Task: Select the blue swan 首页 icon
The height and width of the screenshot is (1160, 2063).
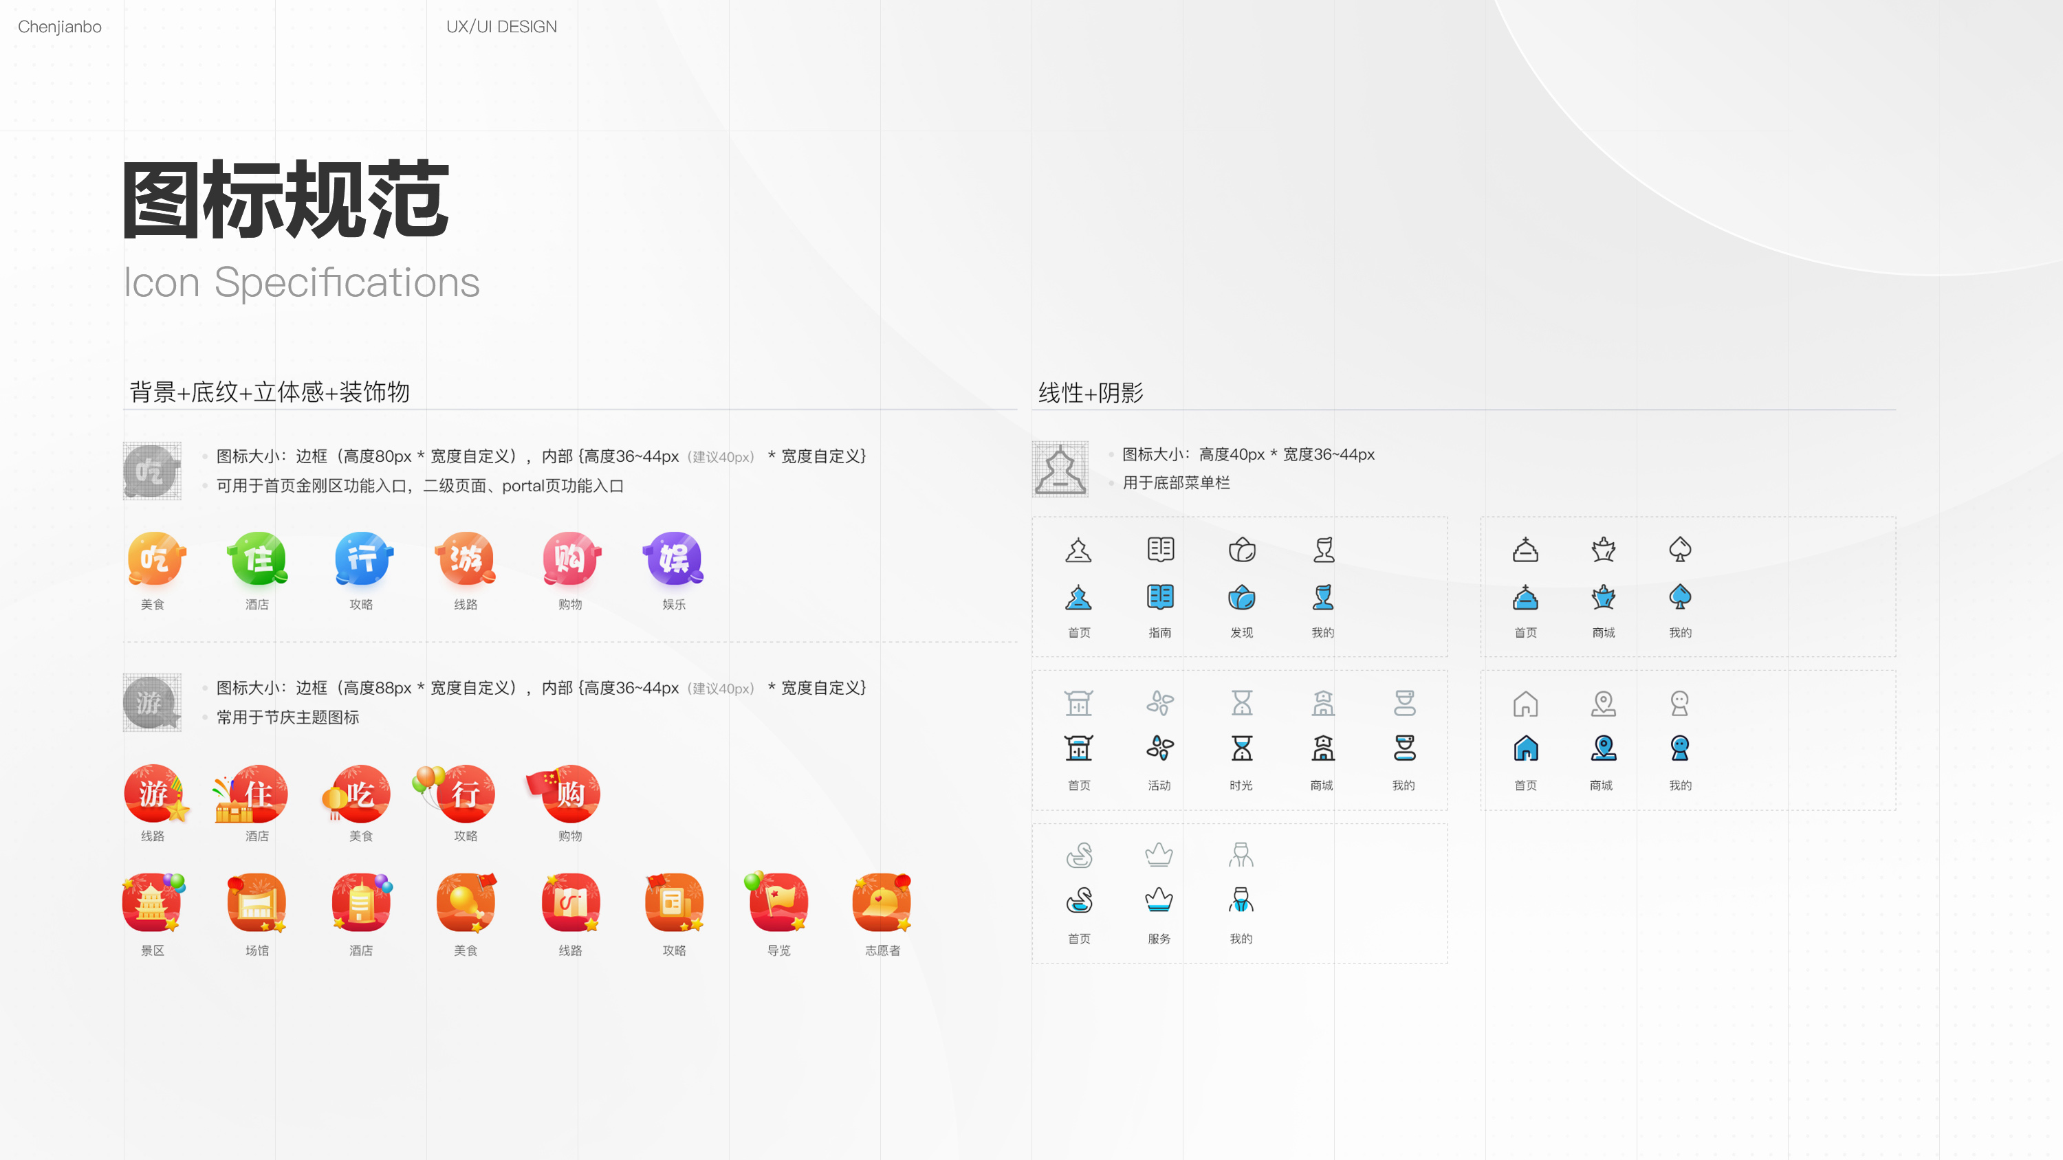Action: pos(1079,901)
